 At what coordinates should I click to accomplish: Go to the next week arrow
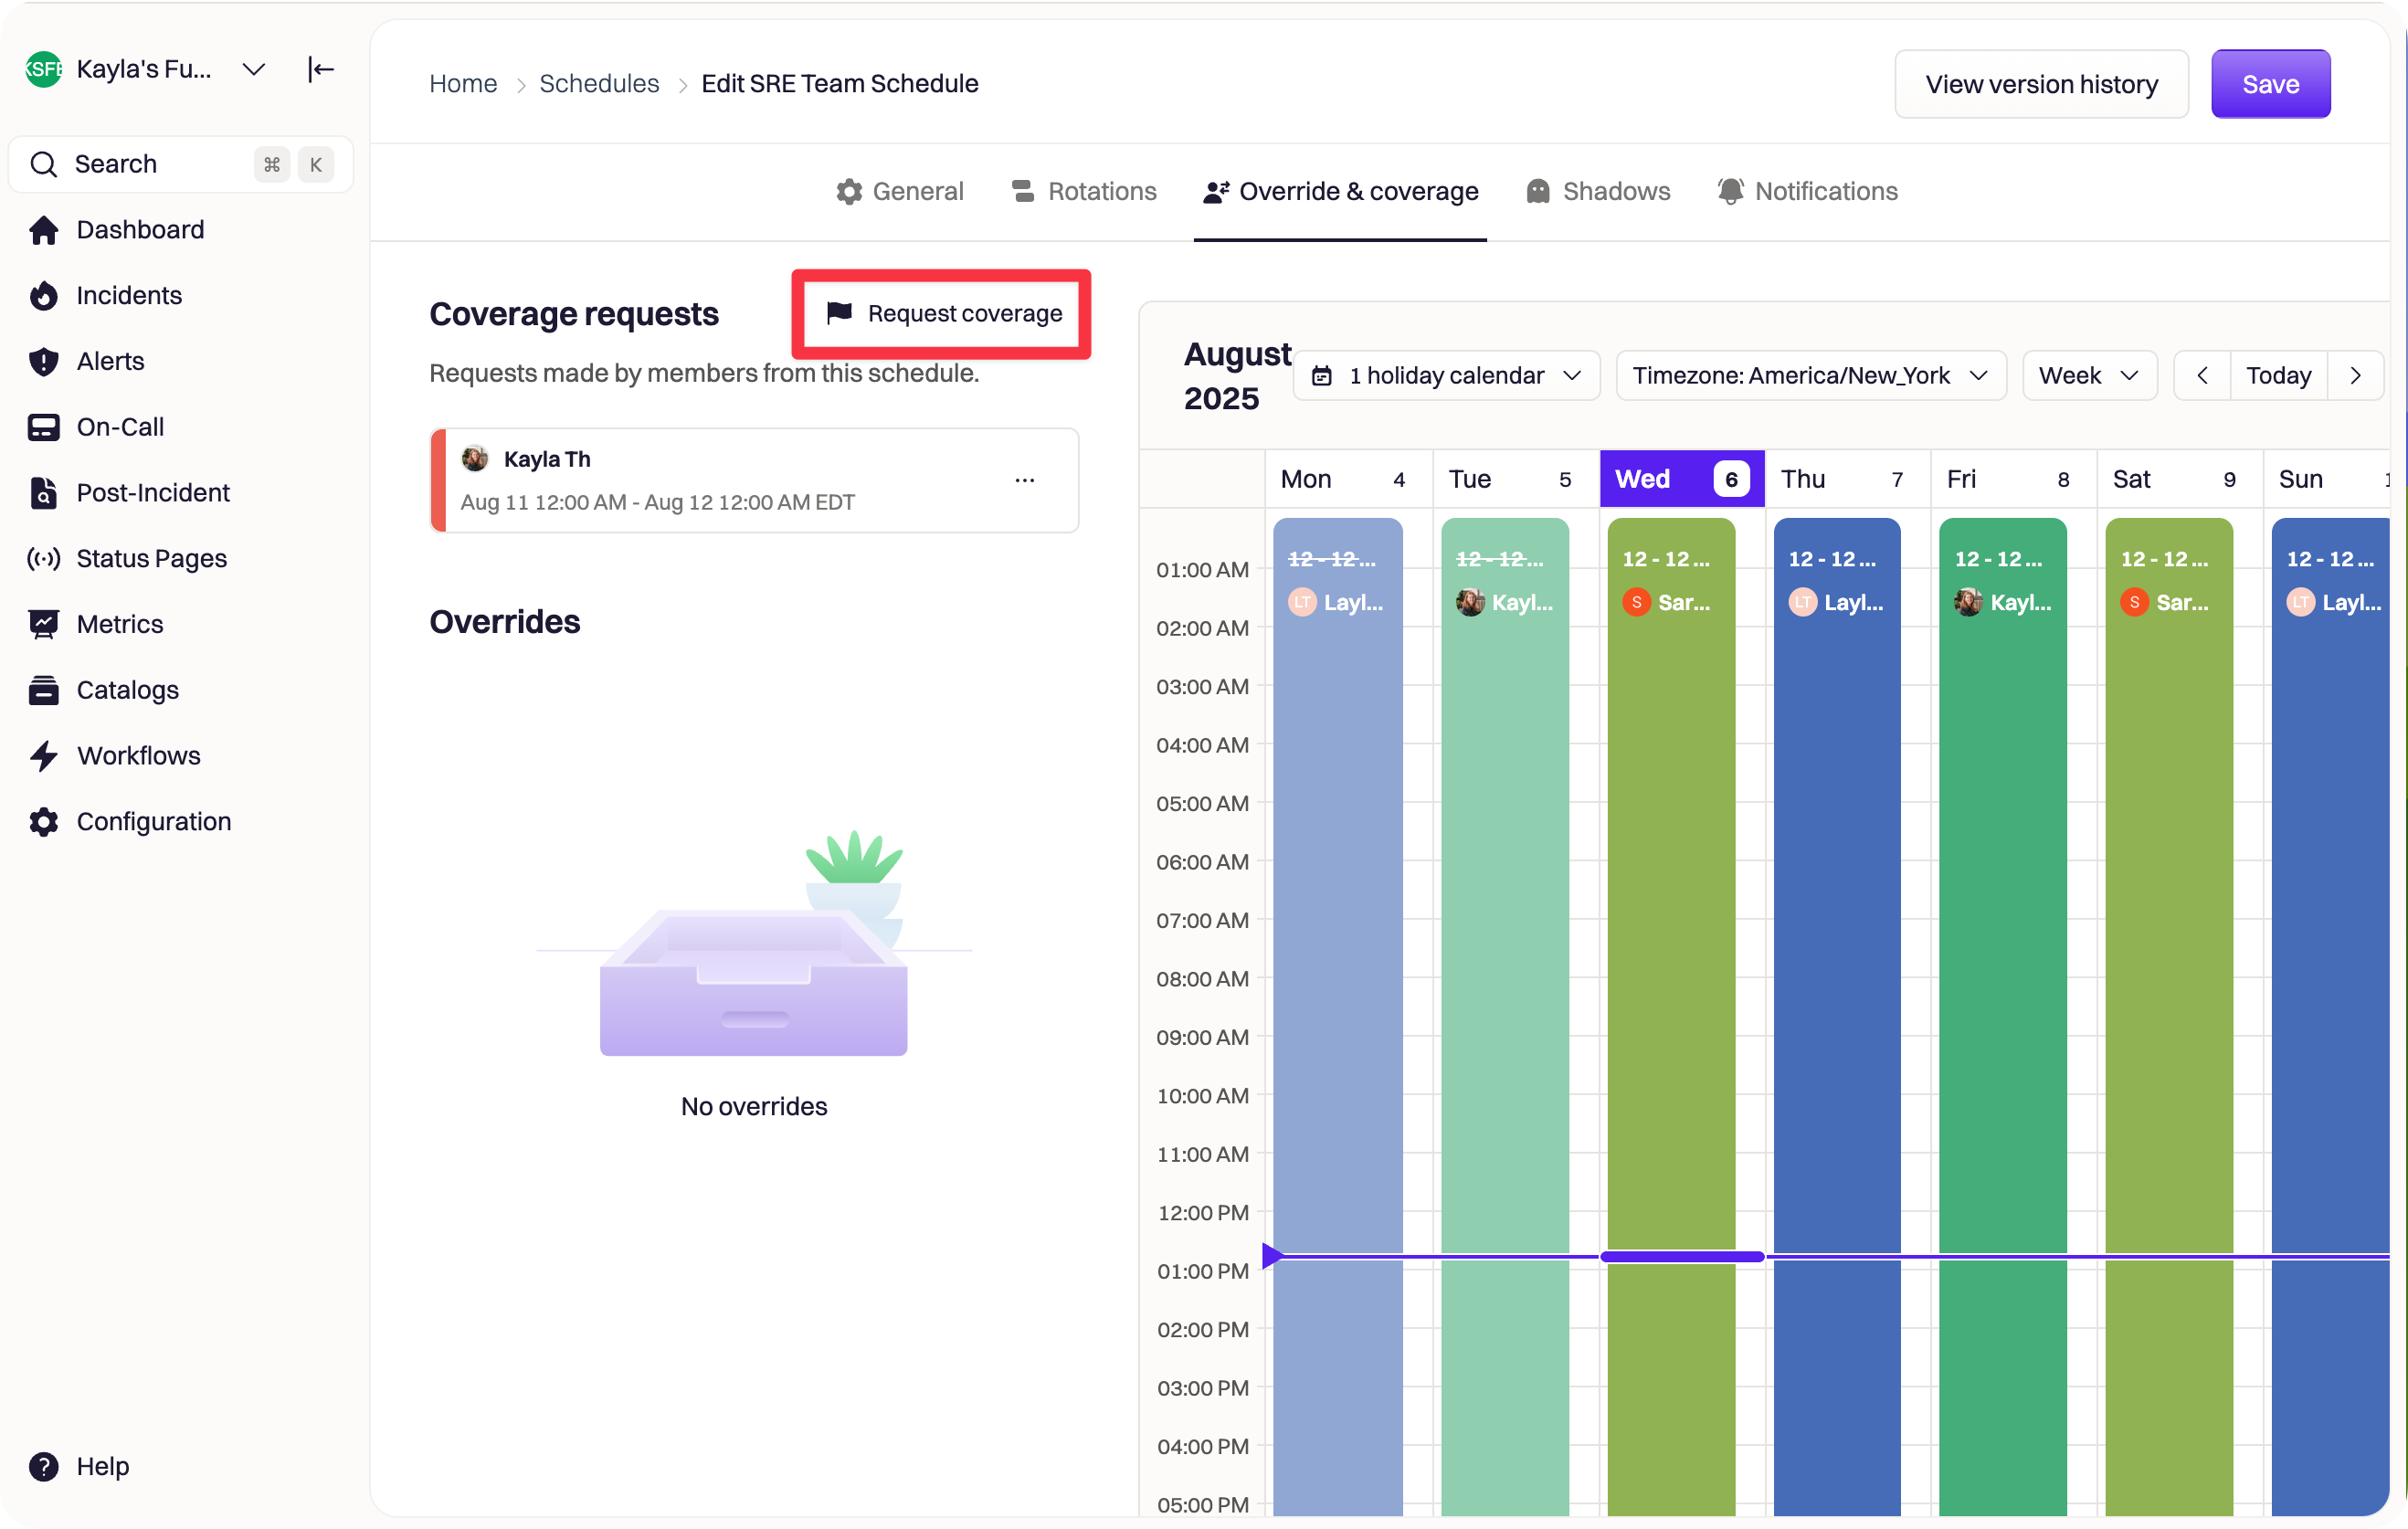[x=2355, y=376]
